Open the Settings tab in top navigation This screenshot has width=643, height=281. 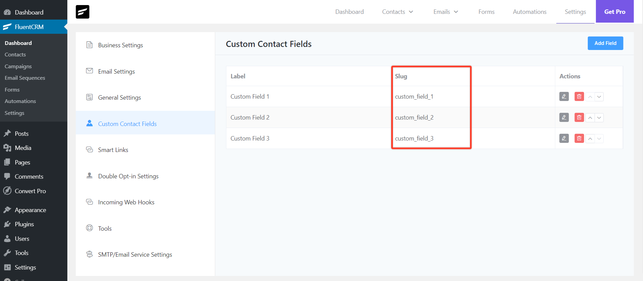(575, 12)
